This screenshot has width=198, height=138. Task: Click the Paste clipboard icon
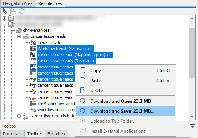83,80
